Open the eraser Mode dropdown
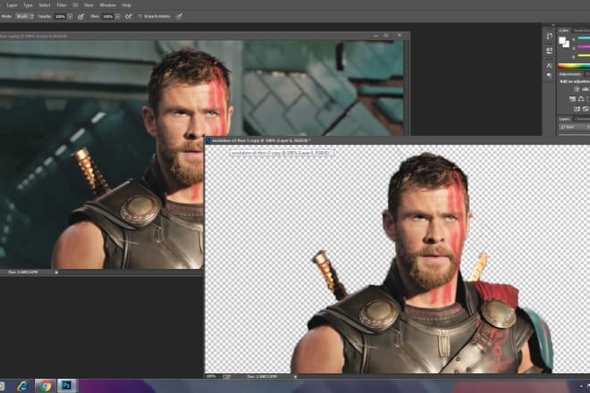 [x=25, y=17]
